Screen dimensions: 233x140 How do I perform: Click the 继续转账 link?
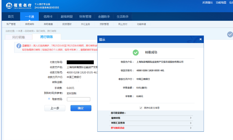pyautogui.click(x=116, y=118)
